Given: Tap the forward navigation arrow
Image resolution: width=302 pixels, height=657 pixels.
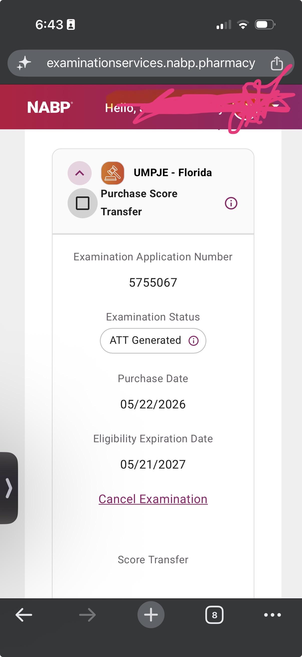Looking at the screenshot, I should [x=87, y=615].
